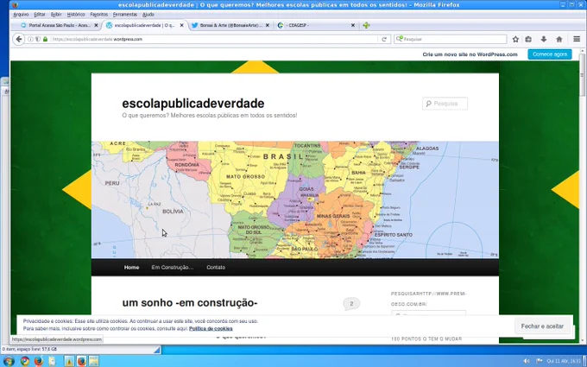Open the post title um sonho -em construção-
This screenshot has width=587, height=367.
pos(190,302)
